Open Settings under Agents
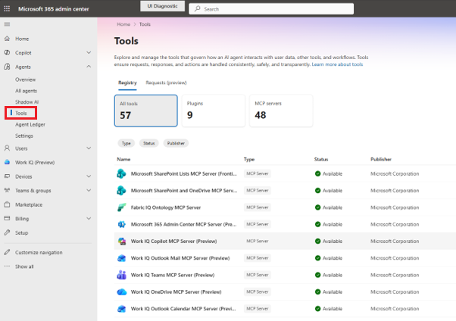Viewport: 456px width, 321px height. [24, 136]
